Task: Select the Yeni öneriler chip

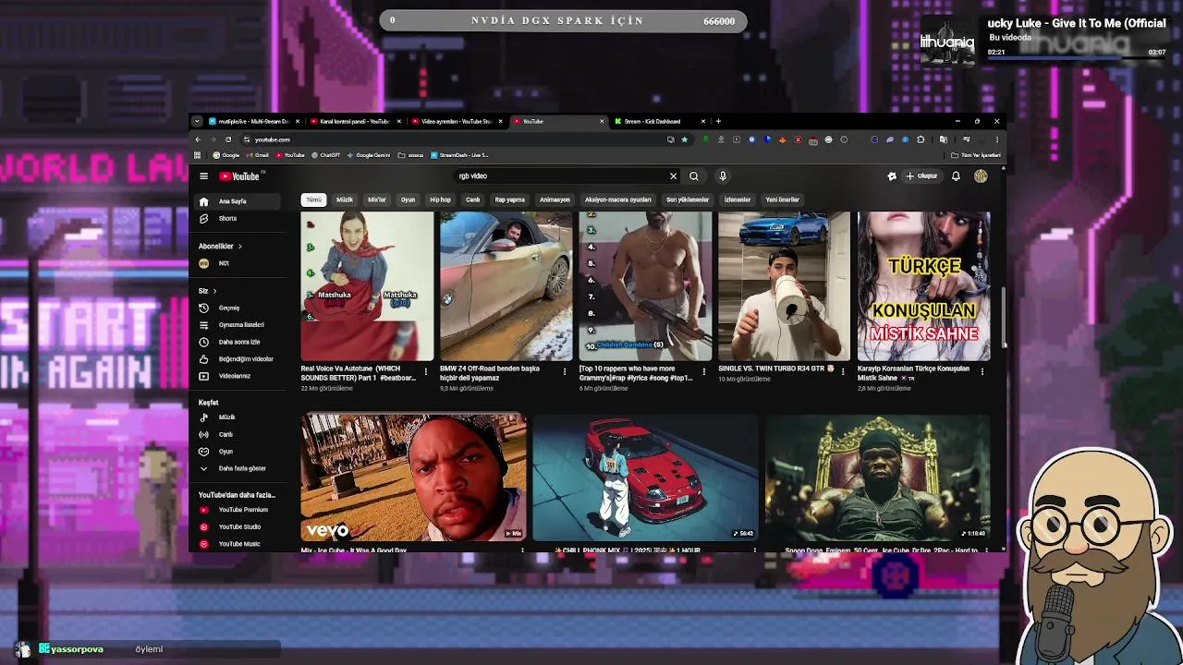Action: tap(782, 199)
